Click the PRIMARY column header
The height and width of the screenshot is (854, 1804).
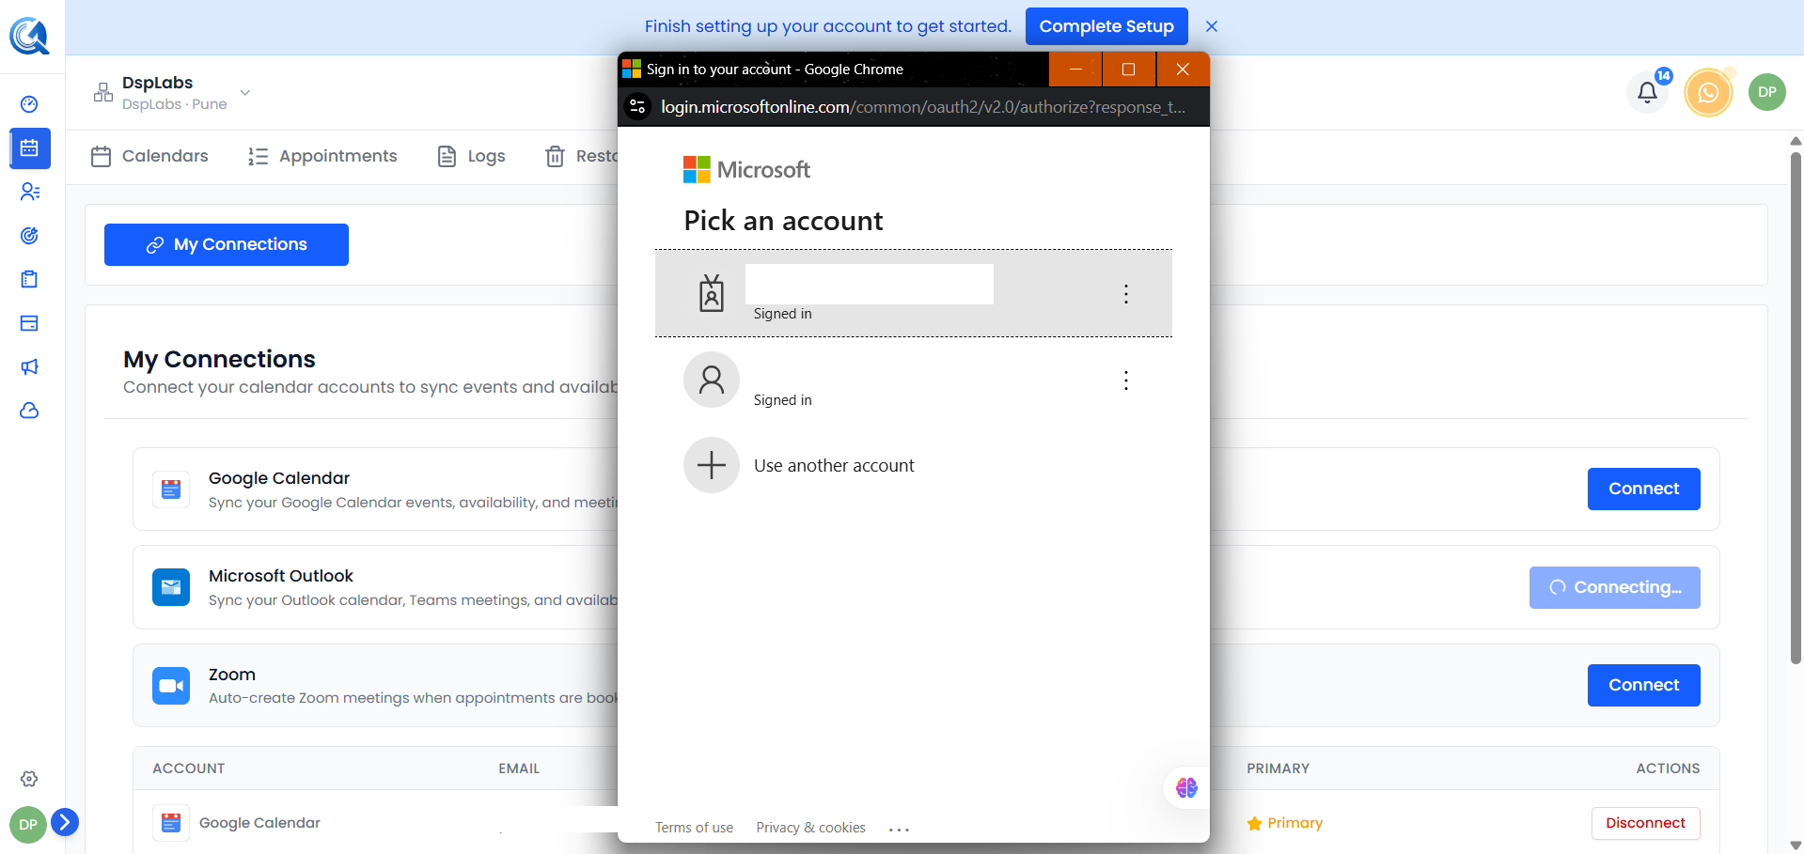pos(1278,769)
